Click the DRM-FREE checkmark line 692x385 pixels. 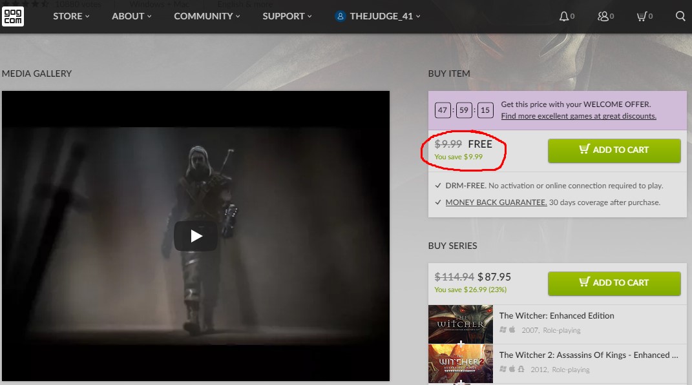(x=549, y=186)
